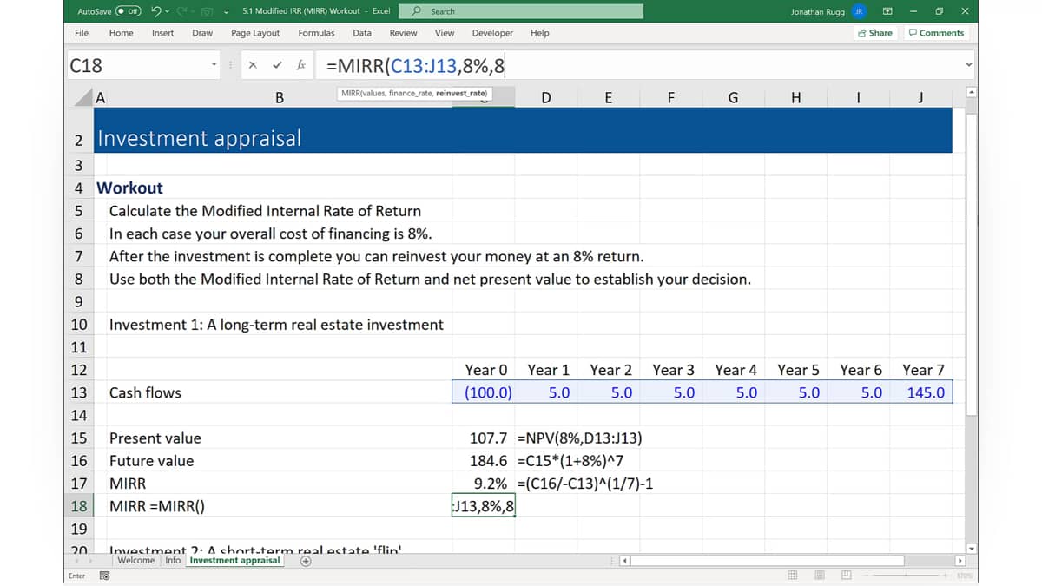Click the Year 0 cash flow cell (100.0)

click(x=484, y=392)
